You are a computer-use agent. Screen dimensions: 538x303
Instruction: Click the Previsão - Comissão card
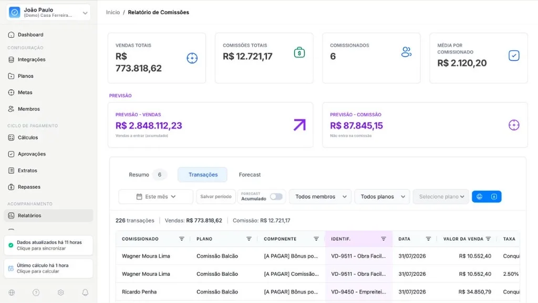(425, 125)
